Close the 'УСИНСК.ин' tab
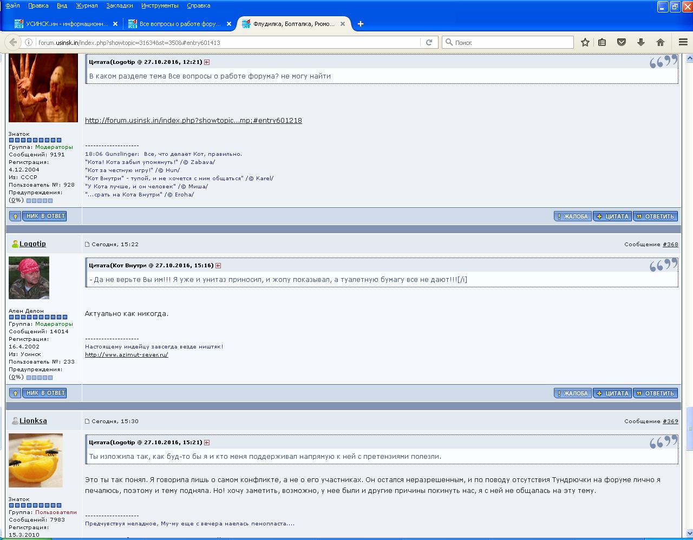The image size is (693, 540). pyautogui.click(x=115, y=24)
